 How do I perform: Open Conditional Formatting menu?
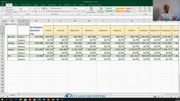point(91,10)
